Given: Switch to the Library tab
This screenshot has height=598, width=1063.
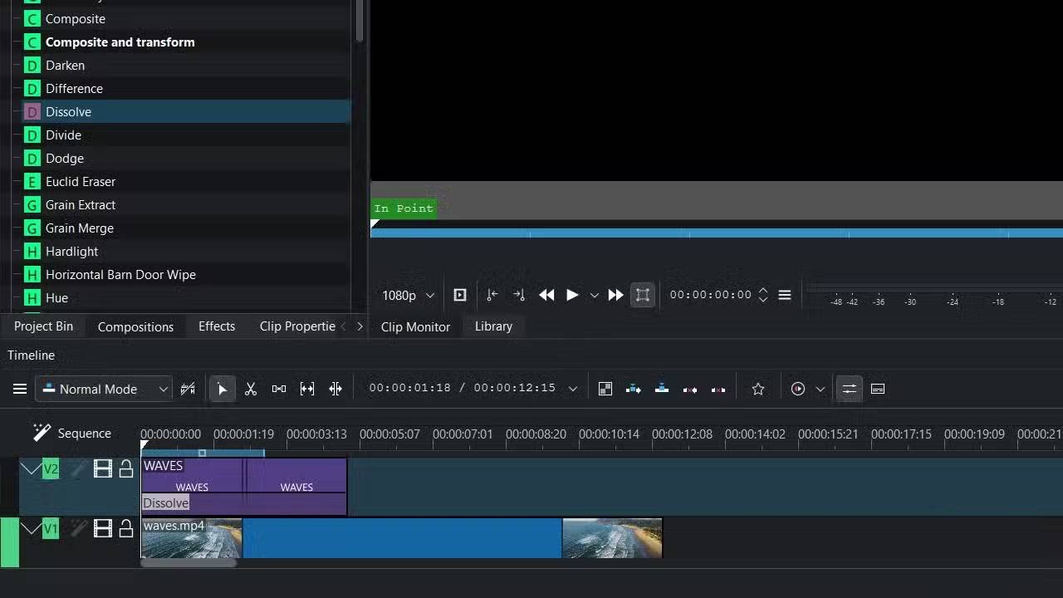Looking at the screenshot, I should coord(493,326).
